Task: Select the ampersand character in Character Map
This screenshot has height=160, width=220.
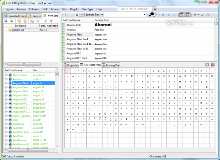Action: (x=100, y=71)
